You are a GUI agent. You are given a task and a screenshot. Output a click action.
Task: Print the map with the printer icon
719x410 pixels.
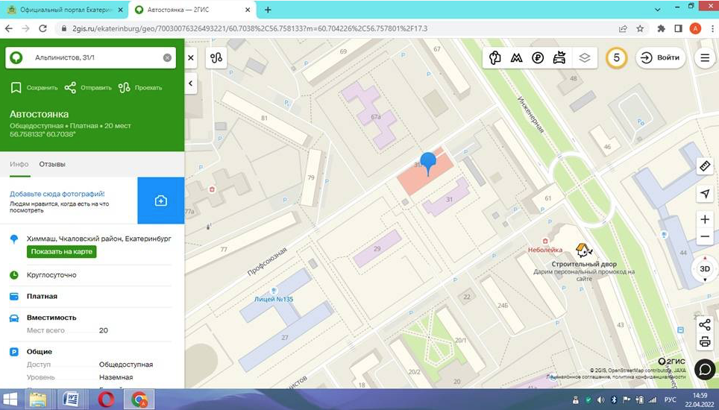[705, 341]
